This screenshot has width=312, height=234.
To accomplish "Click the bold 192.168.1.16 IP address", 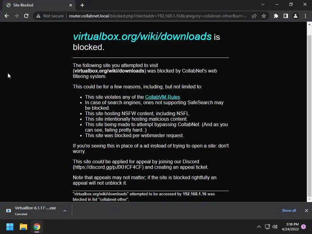I will [194, 194].
